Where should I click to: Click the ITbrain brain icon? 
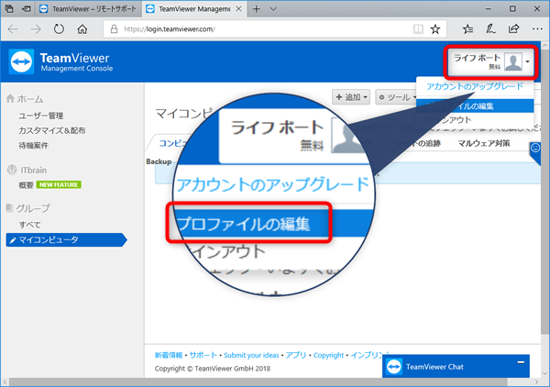(x=12, y=170)
